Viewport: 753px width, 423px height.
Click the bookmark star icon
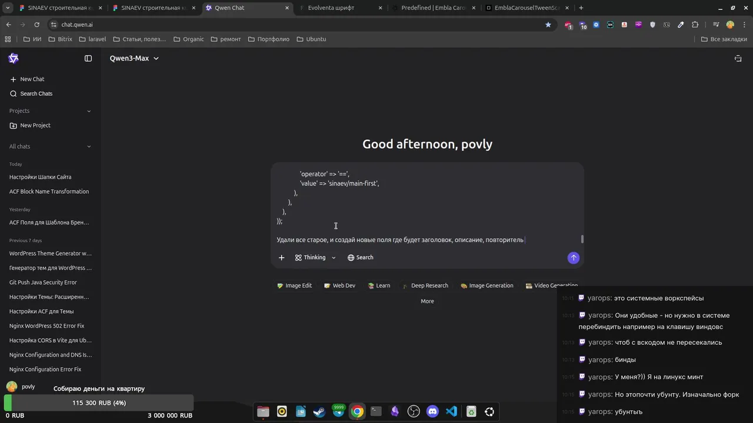point(548,25)
